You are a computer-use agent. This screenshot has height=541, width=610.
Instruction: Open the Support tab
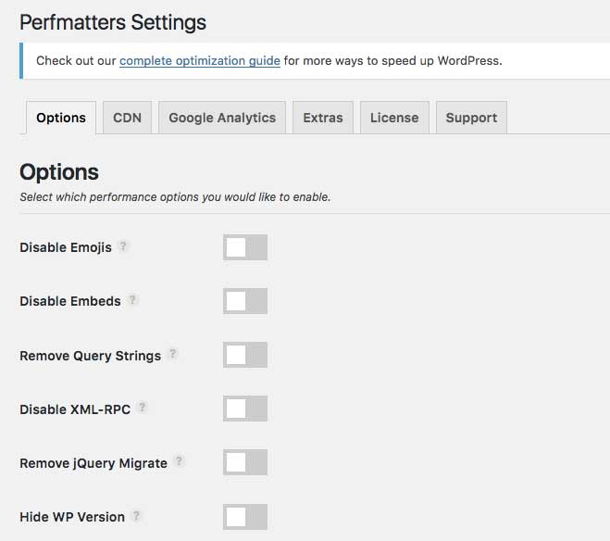(471, 118)
